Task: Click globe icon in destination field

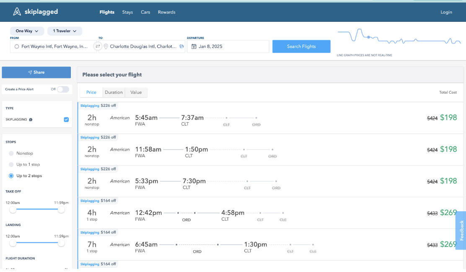Action: (x=181, y=46)
